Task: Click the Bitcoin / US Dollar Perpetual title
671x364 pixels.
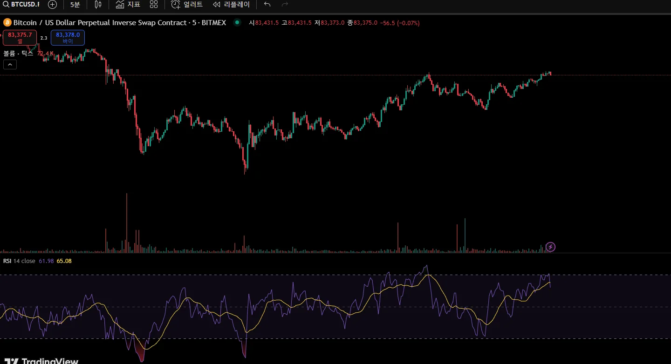Action: [120, 22]
